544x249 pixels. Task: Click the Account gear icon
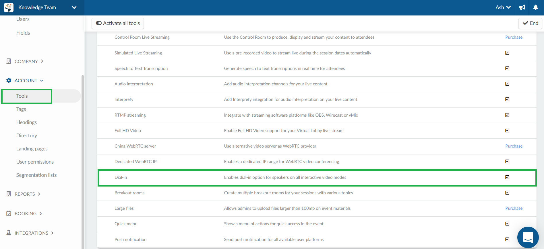(9, 81)
